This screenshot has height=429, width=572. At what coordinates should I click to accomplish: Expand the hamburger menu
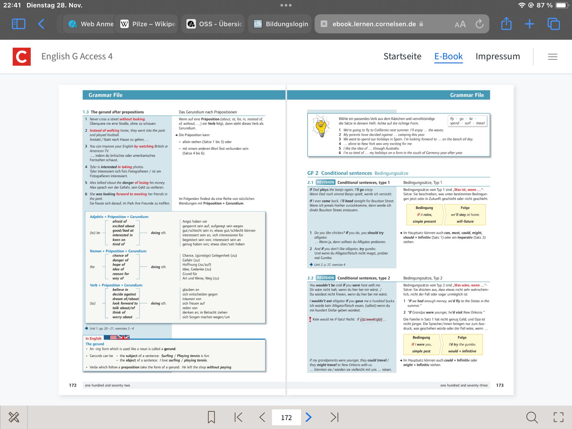pyautogui.click(x=552, y=57)
